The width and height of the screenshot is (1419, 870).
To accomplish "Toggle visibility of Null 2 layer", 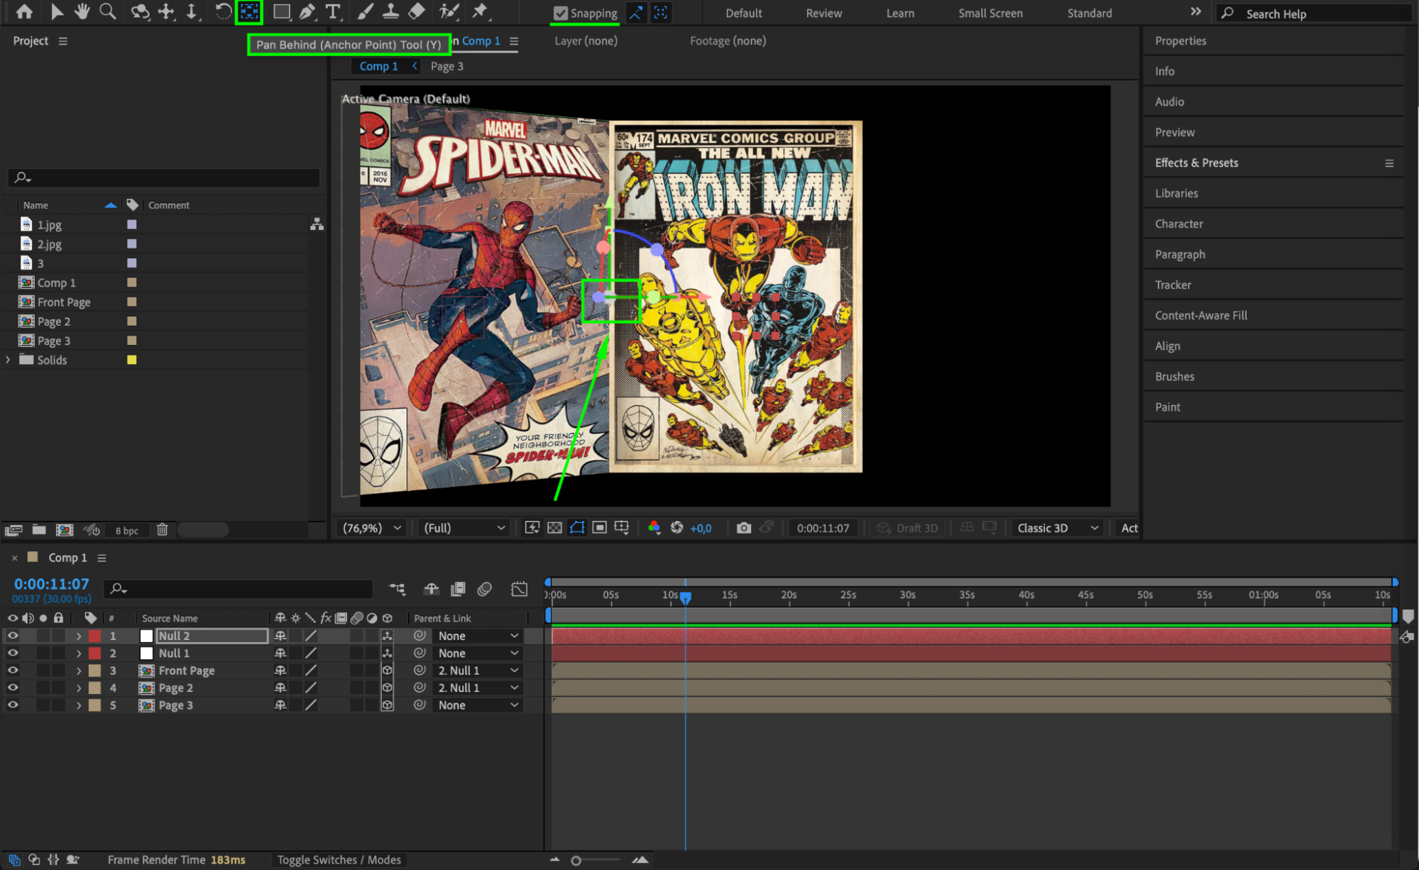I will [x=13, y=635].
